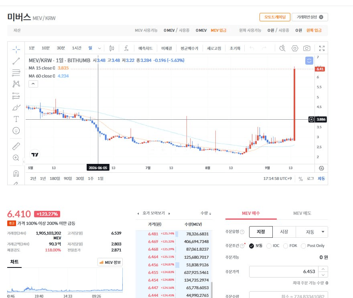Expand the time interval dropdown chevron

[99, 48]
